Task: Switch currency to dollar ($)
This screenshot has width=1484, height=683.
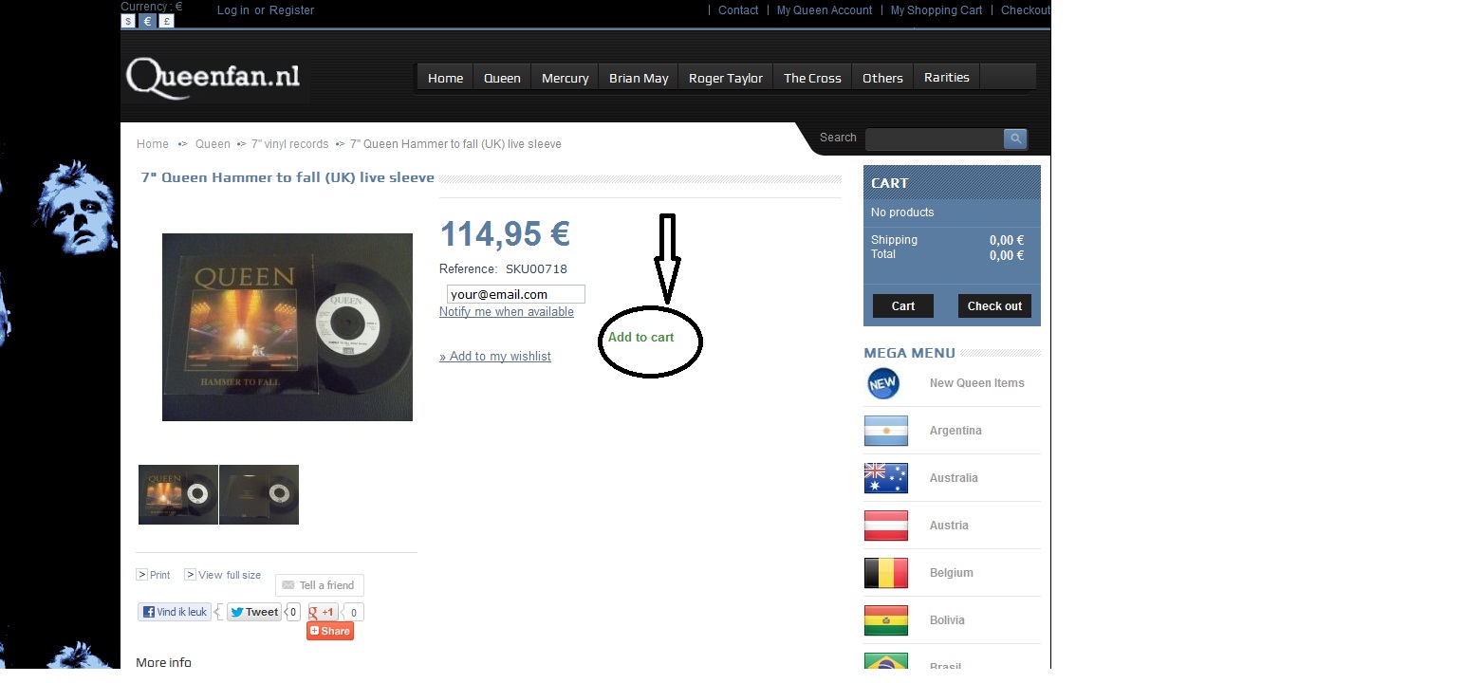Action: point(129,21)
